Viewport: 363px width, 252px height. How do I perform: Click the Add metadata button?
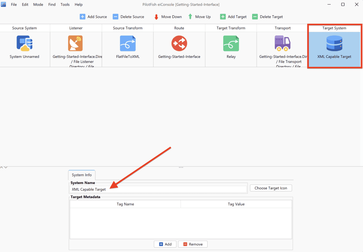click(x=165, y=244)
